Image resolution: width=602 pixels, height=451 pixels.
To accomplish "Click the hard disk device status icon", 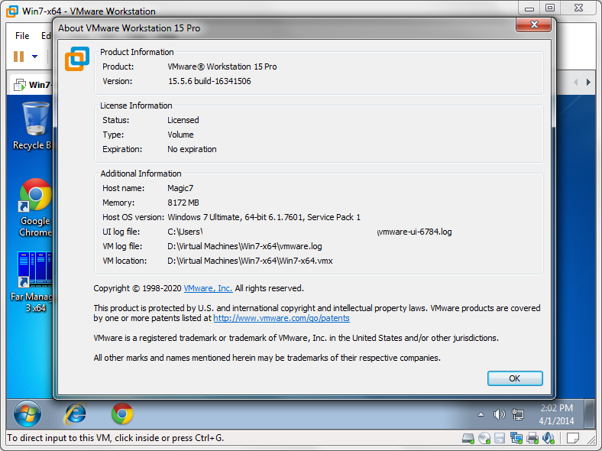I will tap(468, 438).
